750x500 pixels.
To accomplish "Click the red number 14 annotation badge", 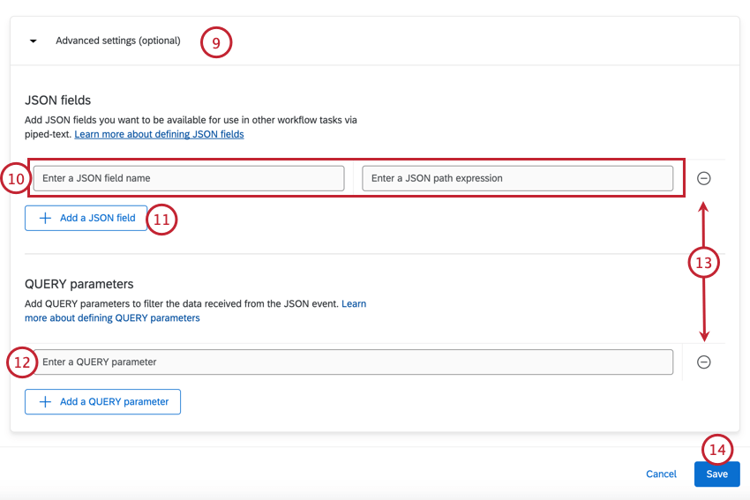I will click(x=717, y=450).
